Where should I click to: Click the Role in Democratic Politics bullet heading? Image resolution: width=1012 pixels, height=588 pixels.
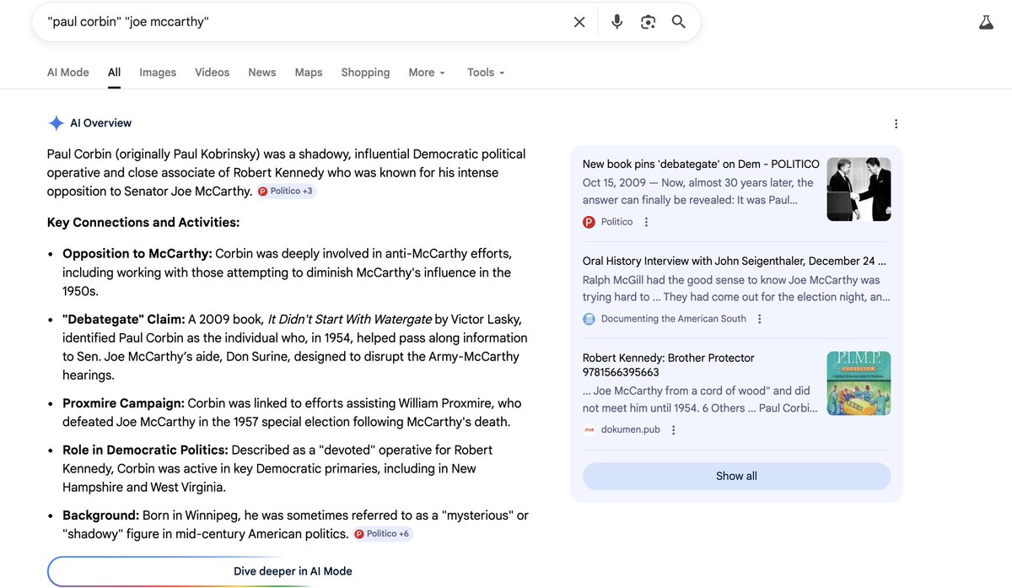point(145,450)
